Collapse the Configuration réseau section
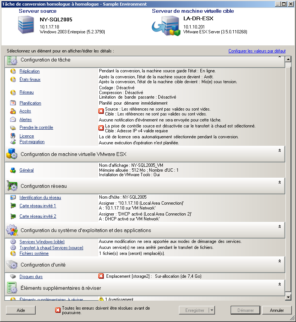296x322 pixels. pos(279,182)
